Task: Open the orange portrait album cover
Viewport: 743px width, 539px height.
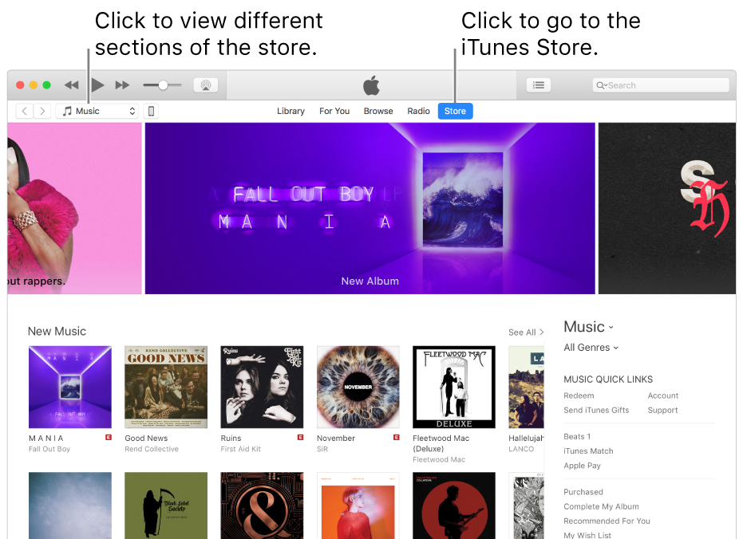Action: pos(358,506)
